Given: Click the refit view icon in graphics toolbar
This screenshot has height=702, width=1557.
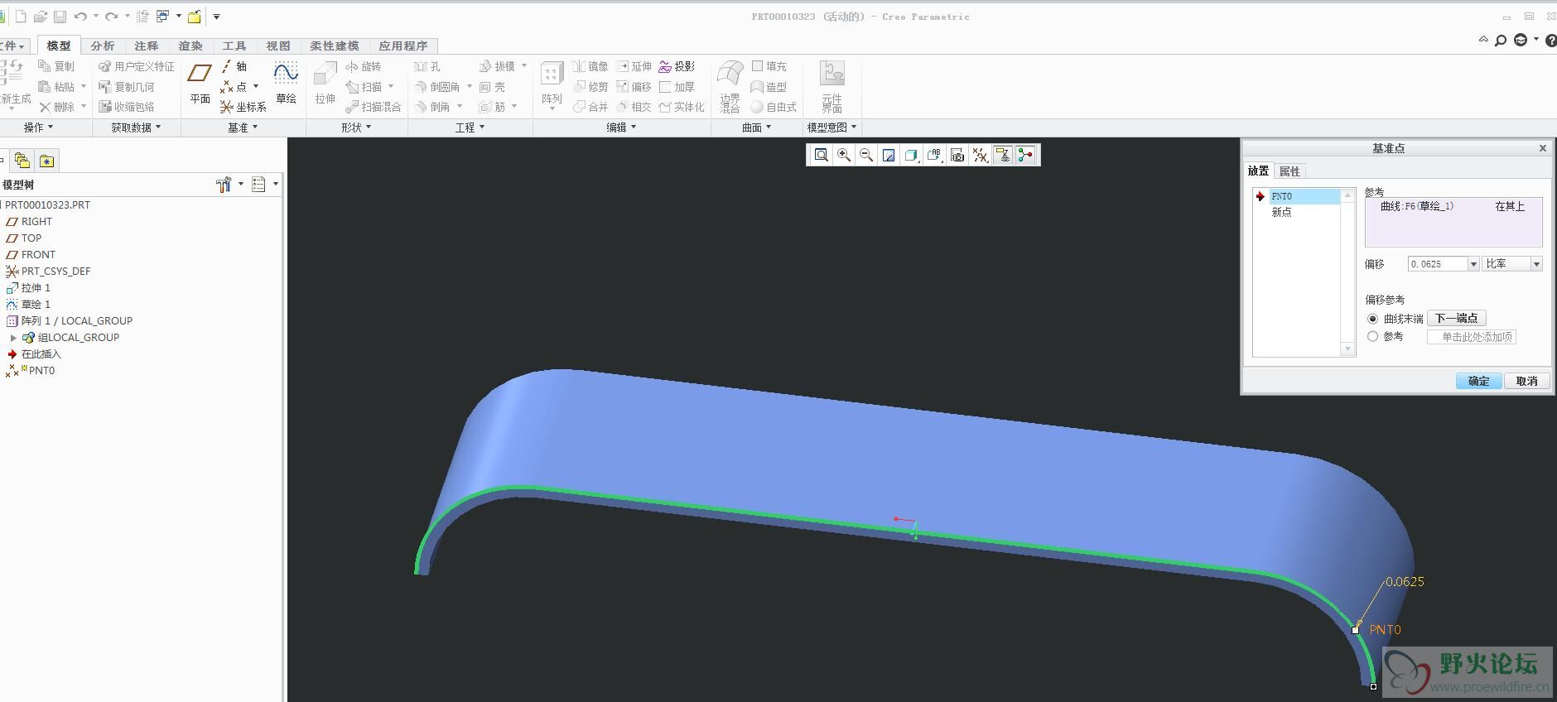Looking at the screenshot, I should click(x=821, y=155).
